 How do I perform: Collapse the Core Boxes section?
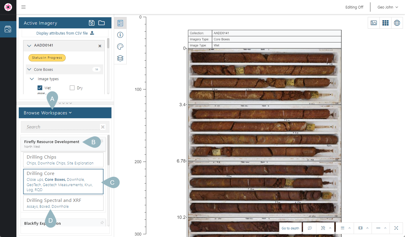coord(29,69)
